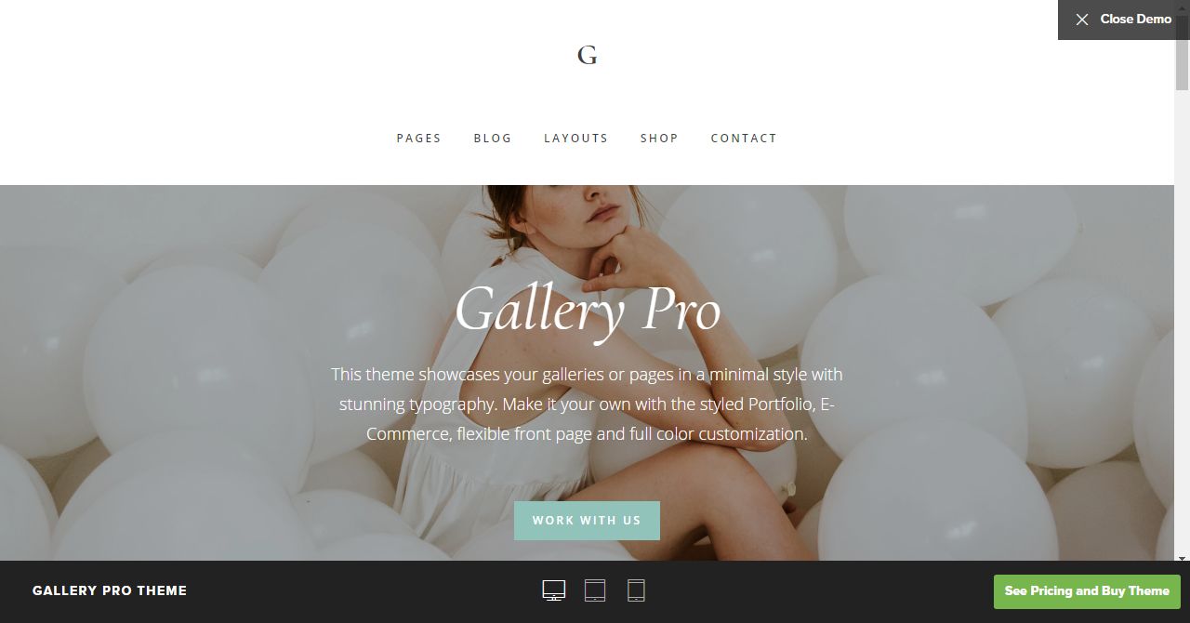Image resolution: width=1190 pixels, height=623 pixels.
Task: Click the Gallery Pro Theme label
Action: pyautogui.click(x=110, y=590)
